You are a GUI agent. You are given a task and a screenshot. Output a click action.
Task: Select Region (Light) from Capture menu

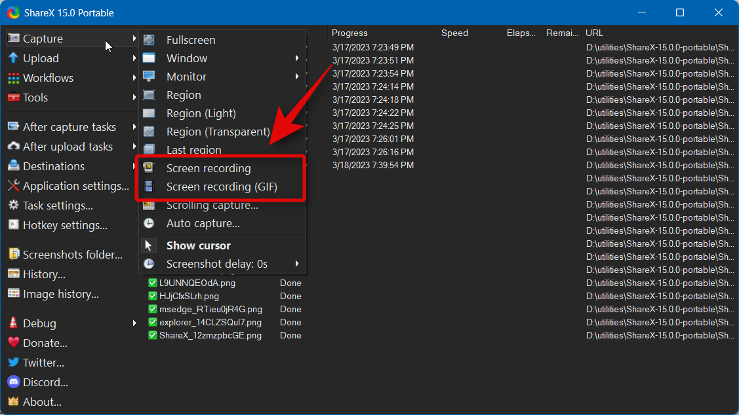point(201,113)
